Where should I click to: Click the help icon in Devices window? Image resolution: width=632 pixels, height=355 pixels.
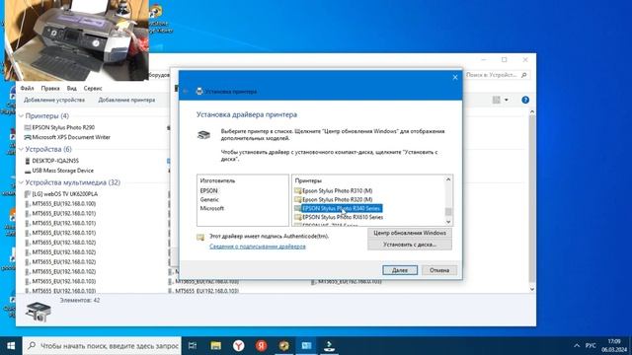tap(525, 100)
